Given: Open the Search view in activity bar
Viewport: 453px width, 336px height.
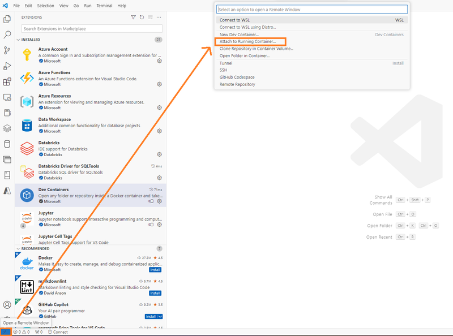Looking at the screenshot, I should pos(7,35).
